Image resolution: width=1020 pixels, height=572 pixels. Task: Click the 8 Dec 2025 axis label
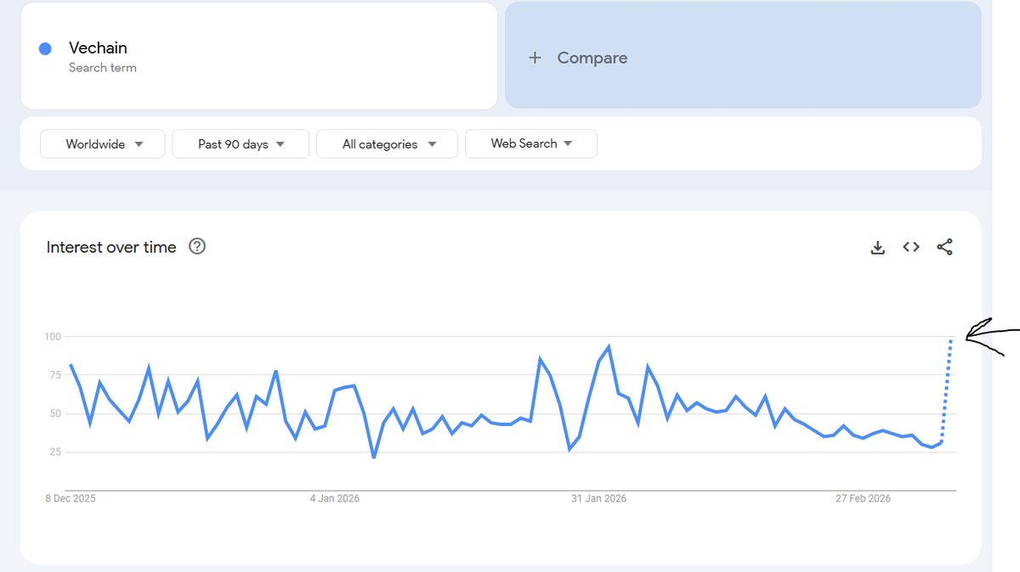tap(71, 498)
